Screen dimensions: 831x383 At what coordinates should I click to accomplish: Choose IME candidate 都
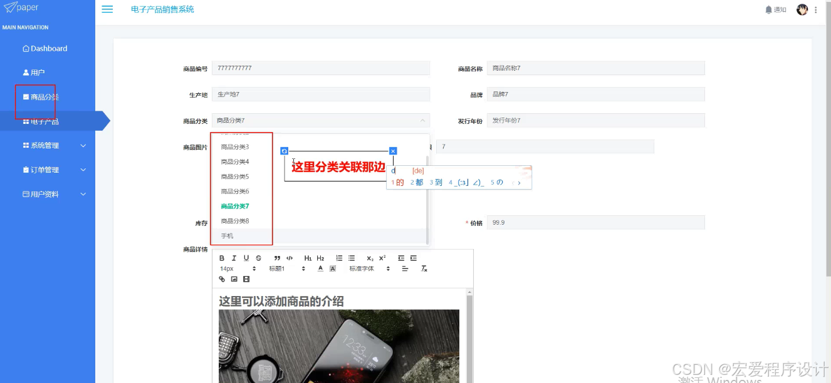pos(417,183)
